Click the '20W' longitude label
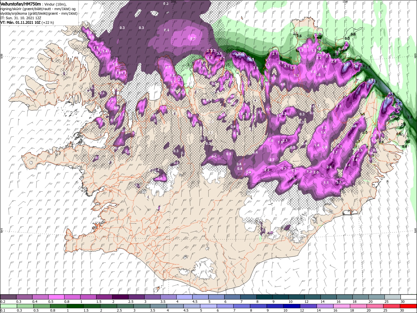The width and height of the screenshot is (417, 313). [x=173, y=2]
